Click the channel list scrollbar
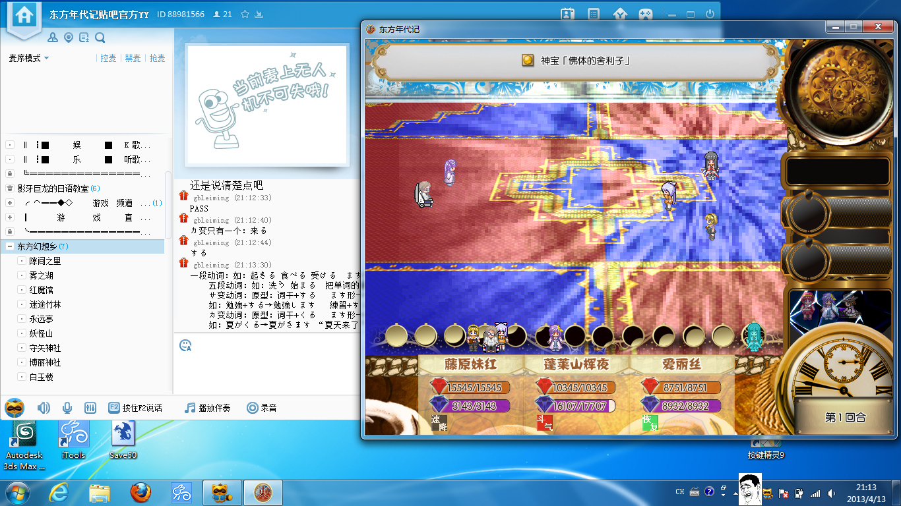Viewport: 901px width, 506px height. pyautogui.click(x=169, y=204)
